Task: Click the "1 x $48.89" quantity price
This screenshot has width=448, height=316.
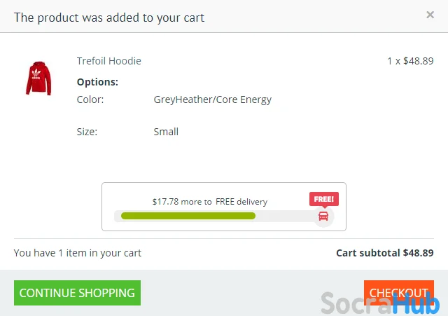Action: point(410,61)
